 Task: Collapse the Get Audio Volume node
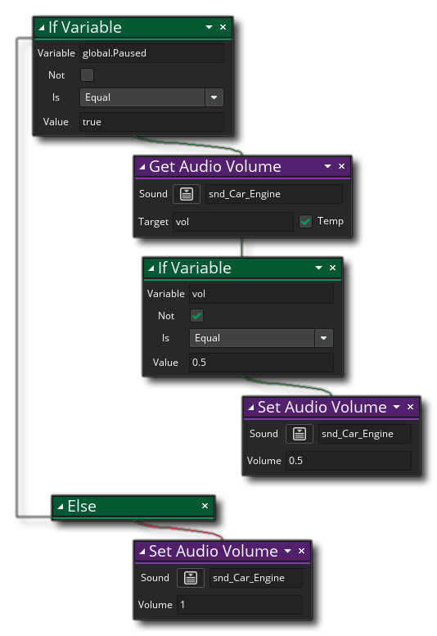tap(142, 167)
